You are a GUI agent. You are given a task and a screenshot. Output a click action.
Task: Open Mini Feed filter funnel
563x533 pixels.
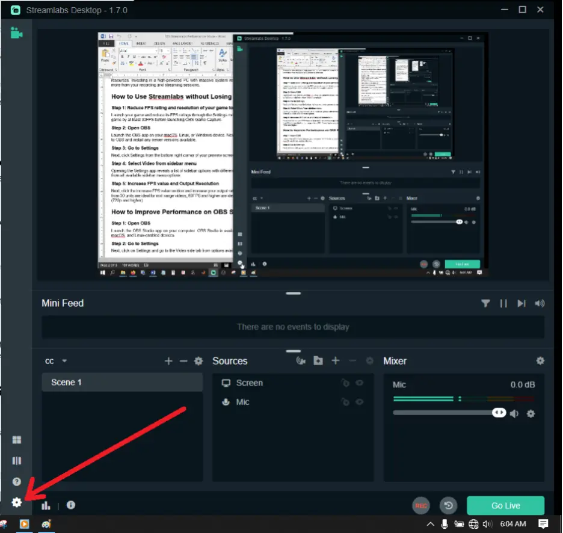485,303
